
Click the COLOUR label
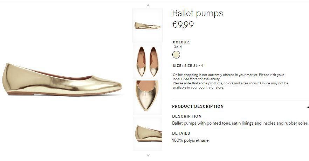pos(181,42)
